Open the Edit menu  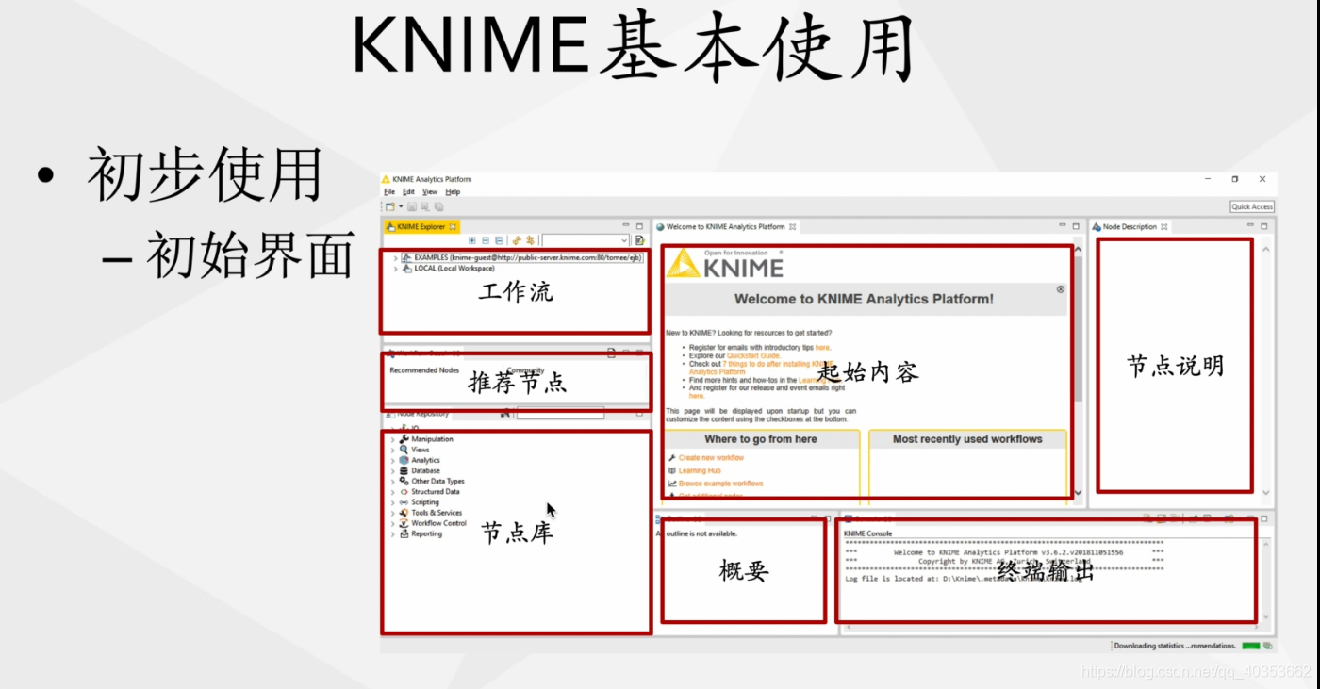click(x=408, y=191)
